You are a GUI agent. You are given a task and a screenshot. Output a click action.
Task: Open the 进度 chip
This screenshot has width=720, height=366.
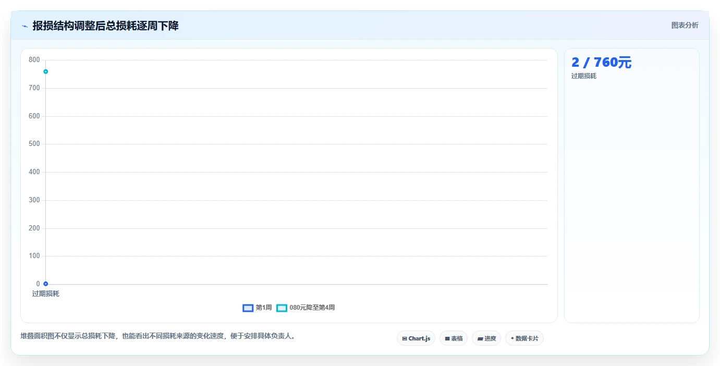(x=486, y=338)
